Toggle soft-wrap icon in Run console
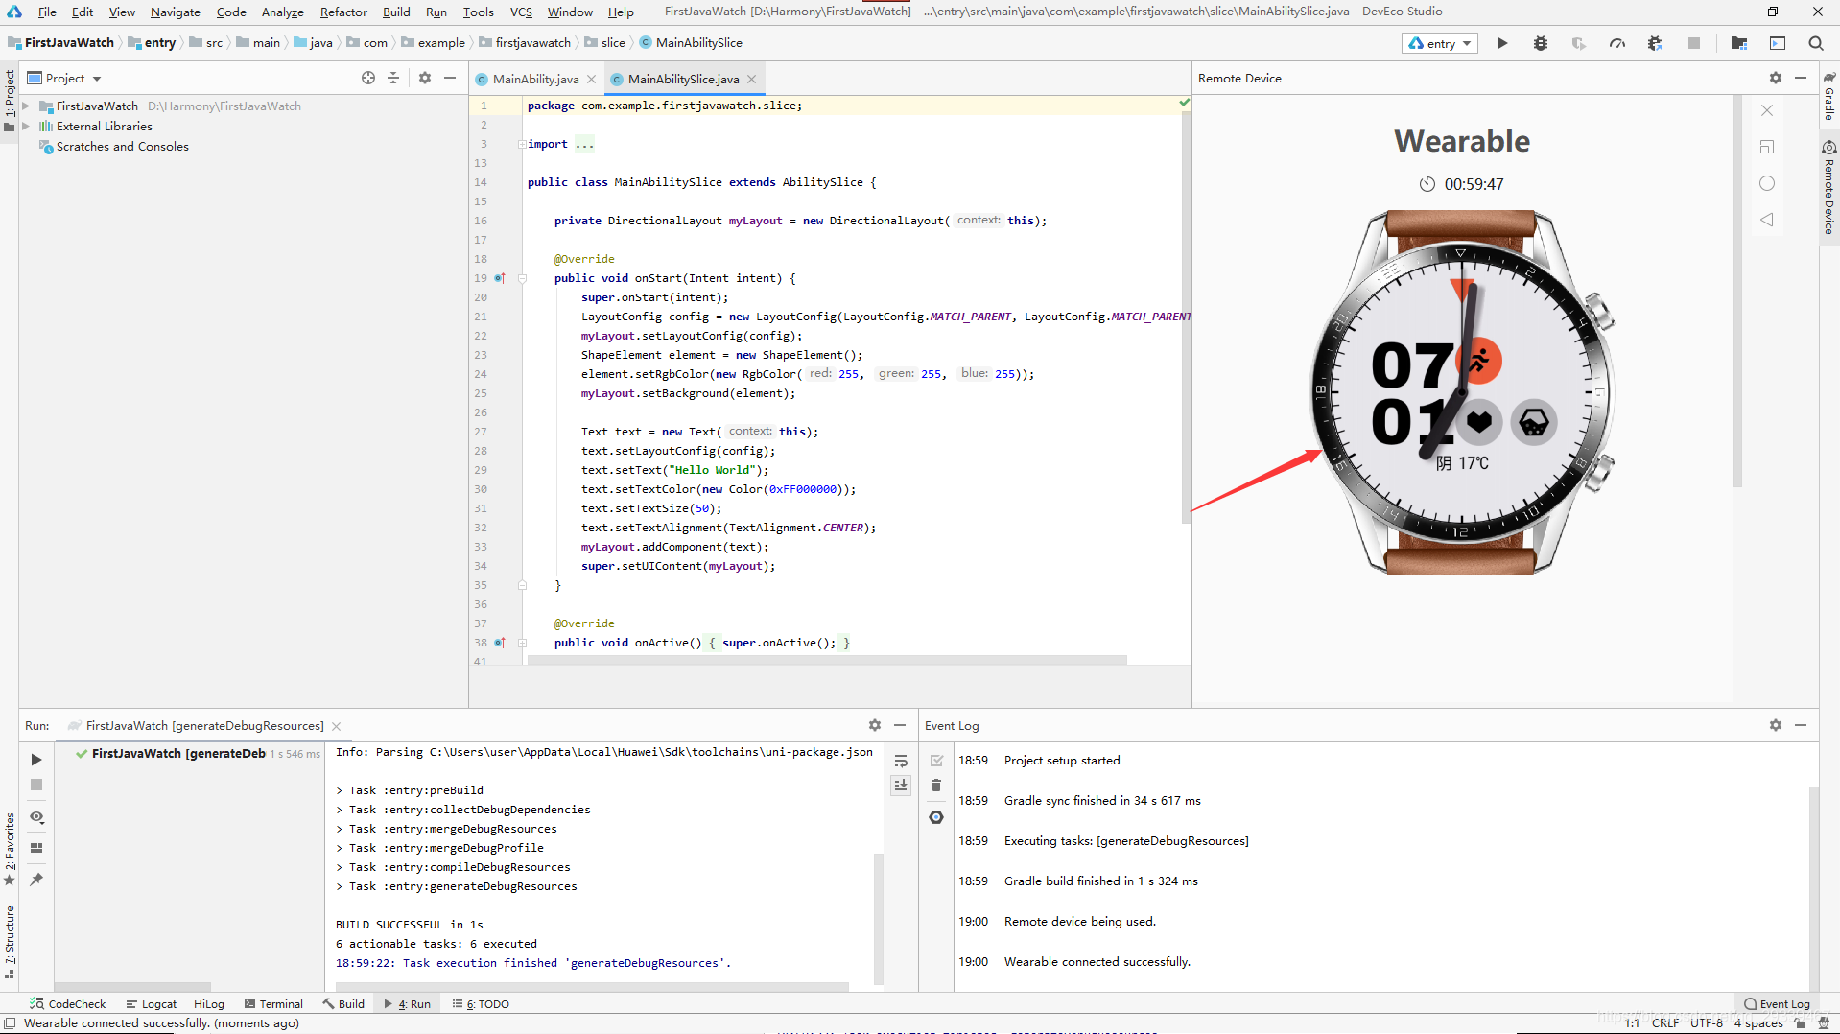Screen dimensions: 1840x1034 901,761
